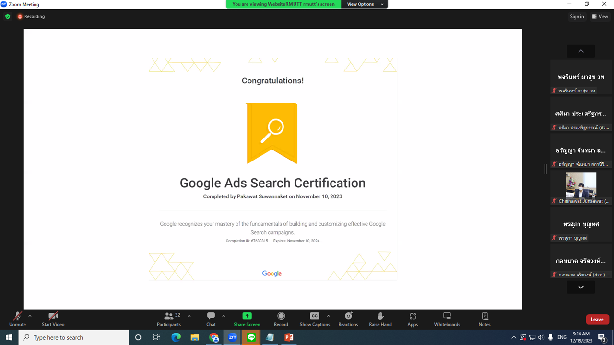Unmute the microphone
The width and height of the screenshot is (614, 345).
[x=17, y=319]
